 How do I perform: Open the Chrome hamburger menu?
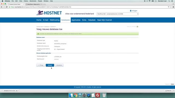(x=173, y=7)
